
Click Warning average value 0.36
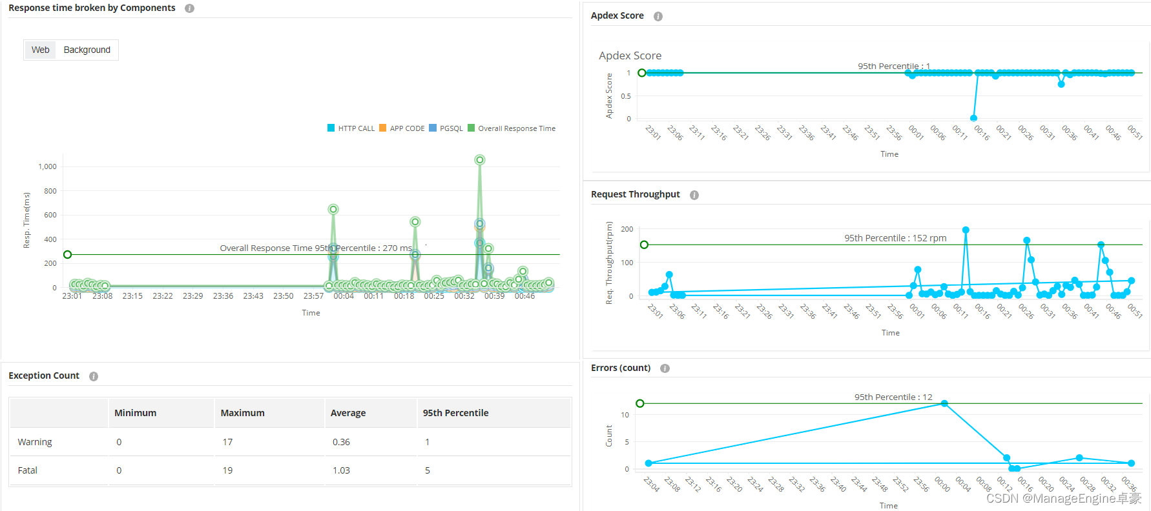pyautogui.click(x=341, y=442)
